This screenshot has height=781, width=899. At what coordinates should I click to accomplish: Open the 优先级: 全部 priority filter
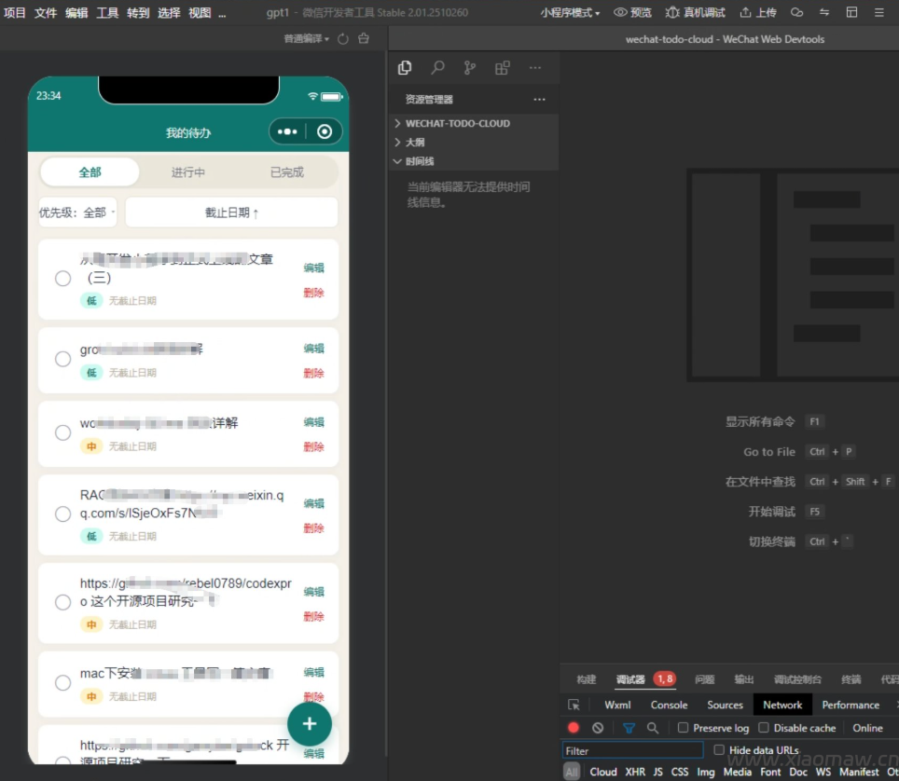point(77,212)
